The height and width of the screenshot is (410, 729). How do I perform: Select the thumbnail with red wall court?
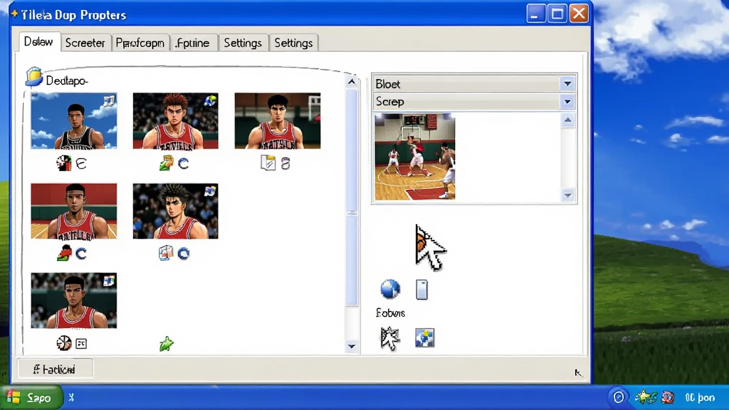point(74,211)
